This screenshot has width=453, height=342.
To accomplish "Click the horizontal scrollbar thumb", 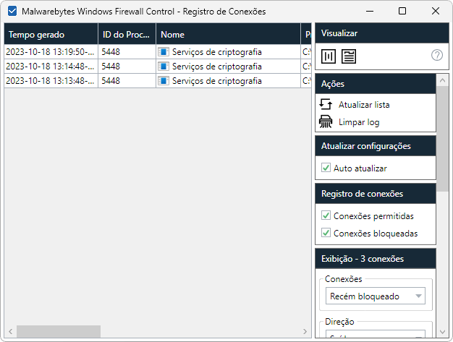I will (59, 331).
